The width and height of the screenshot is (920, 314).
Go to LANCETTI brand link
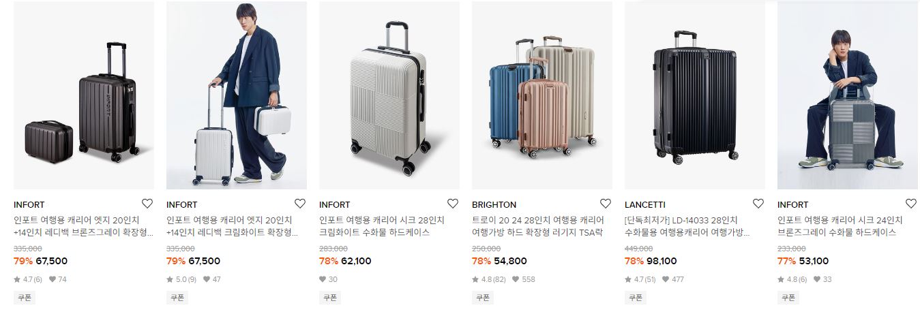coord(645,204)
